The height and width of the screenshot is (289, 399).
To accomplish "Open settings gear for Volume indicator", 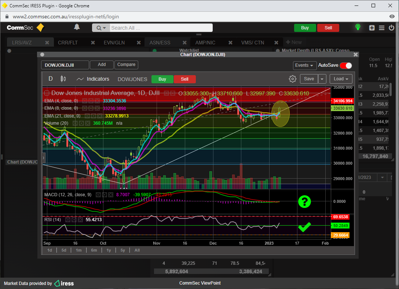I will click(x=81, y=123).
